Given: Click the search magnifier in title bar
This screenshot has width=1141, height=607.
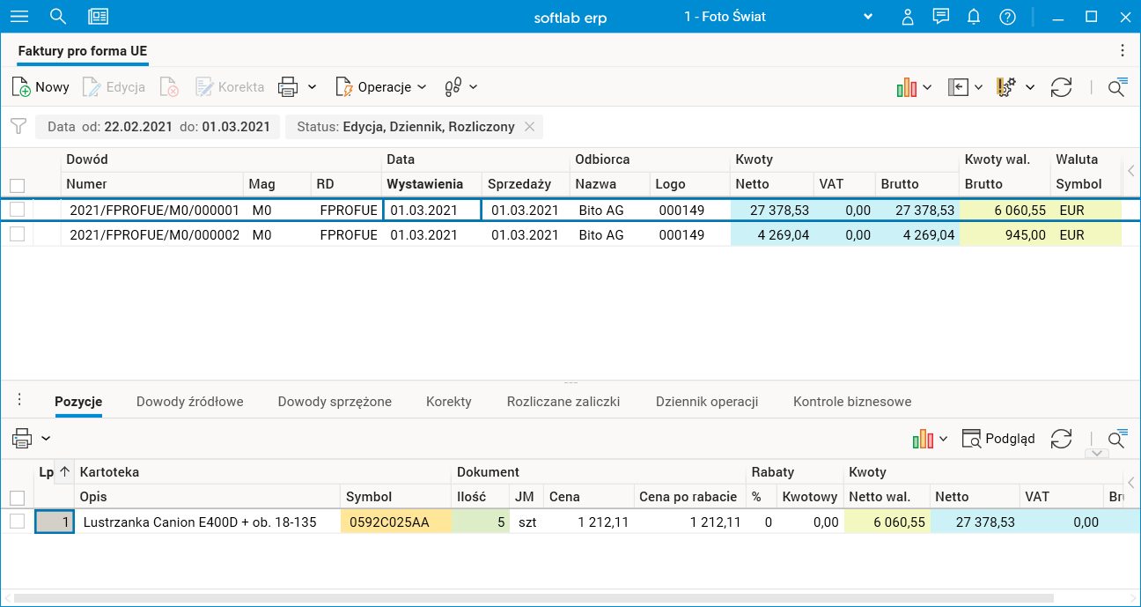Looking at the screenshot, I should [58, 17].
